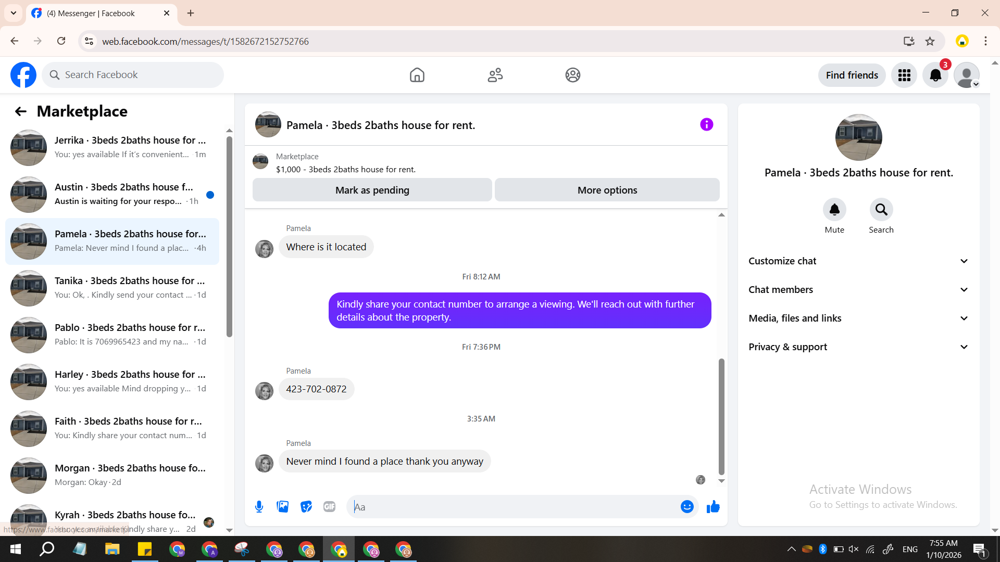Click the voice clip microphone icon
The width and height of the screenshot is (1000, 562).
[259, 506]
